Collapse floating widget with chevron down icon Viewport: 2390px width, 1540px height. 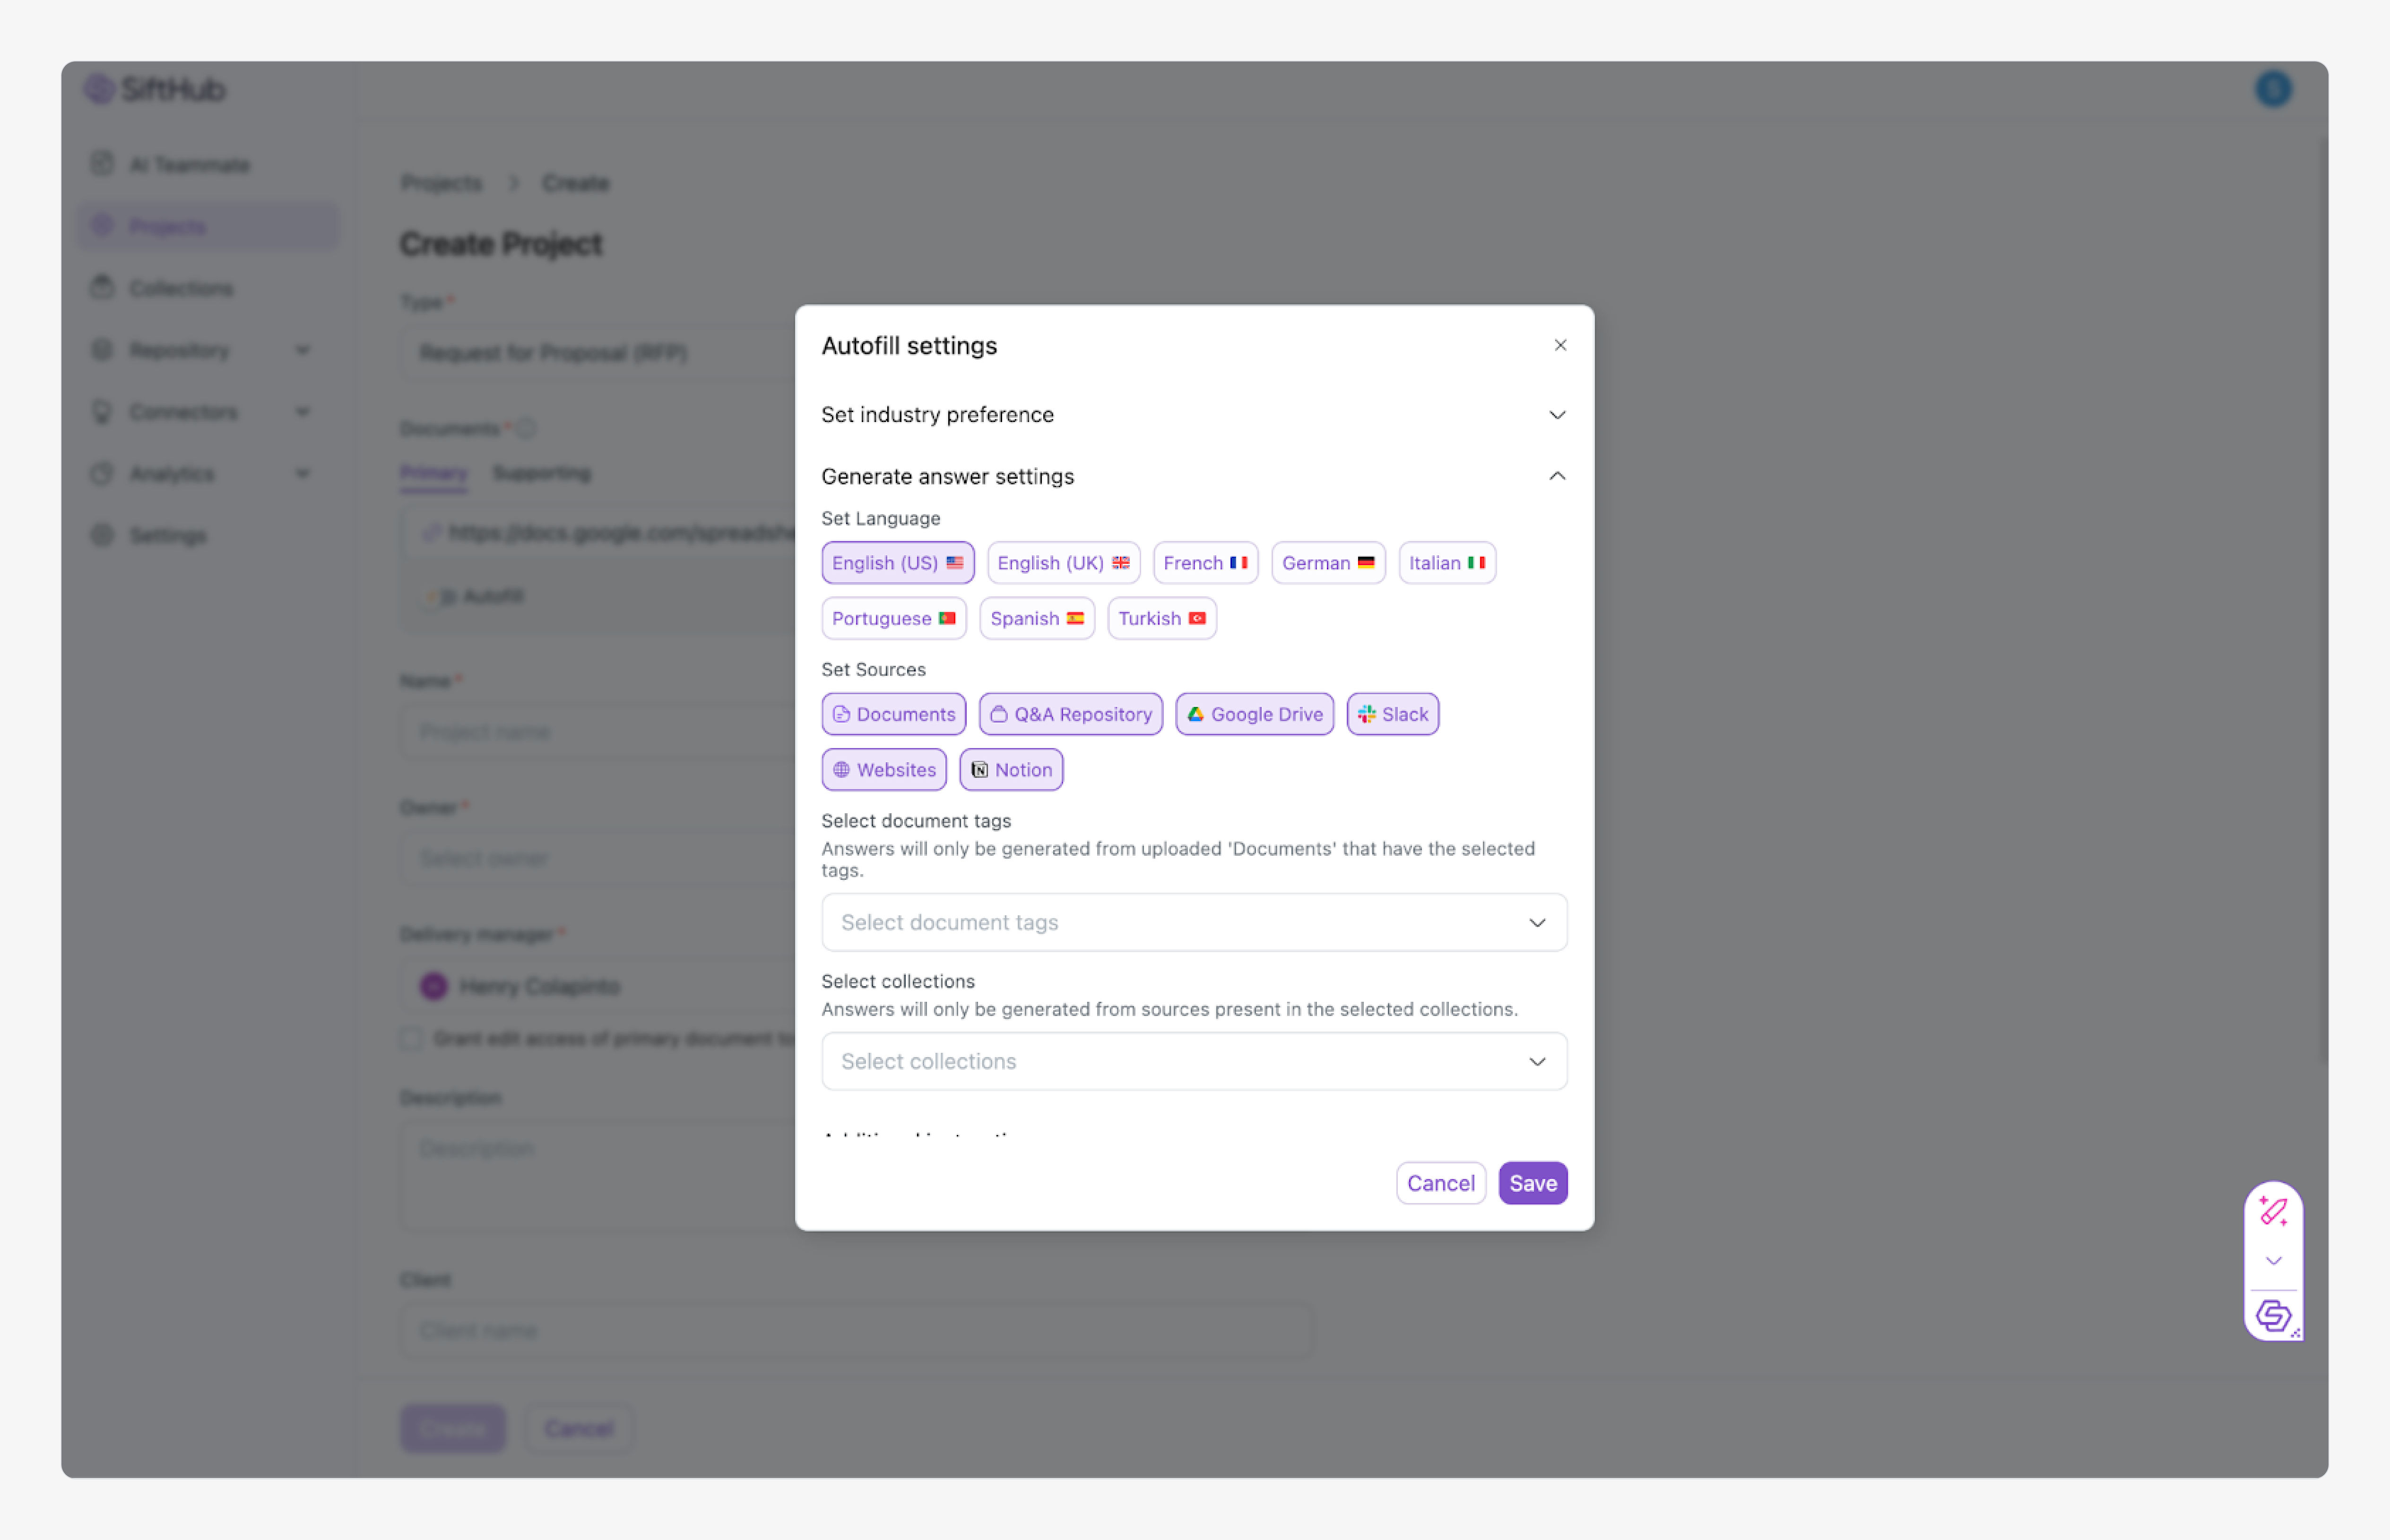[x=2272, y=1261]
